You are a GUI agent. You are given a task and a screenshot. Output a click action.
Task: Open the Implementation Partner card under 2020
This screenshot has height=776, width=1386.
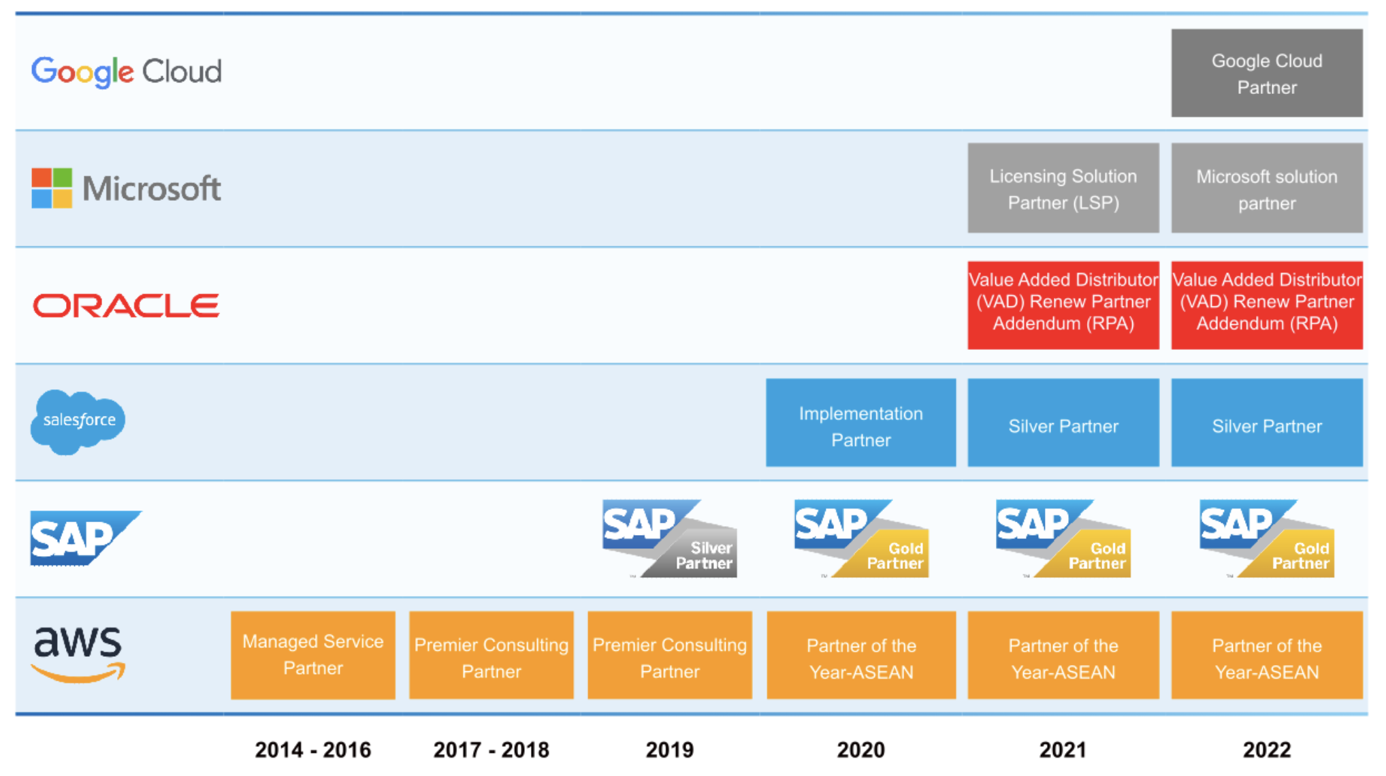[860, 422]
